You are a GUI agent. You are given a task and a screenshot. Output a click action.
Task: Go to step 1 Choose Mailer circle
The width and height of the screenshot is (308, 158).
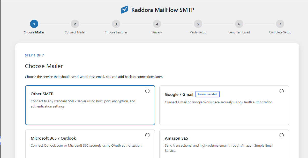(34, 24)
